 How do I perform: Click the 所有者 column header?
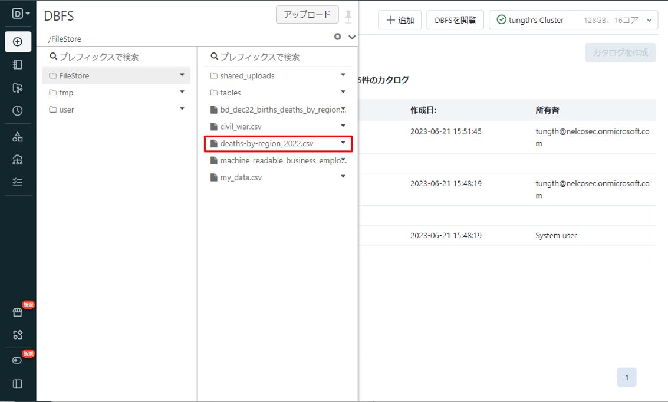[547, 110]
